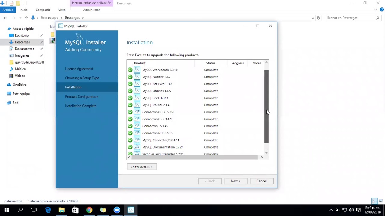This screenshot has height=216, width=385.
Task: Click the MySQL Router 2.1.4 product icon
Action: pos(137,105)
